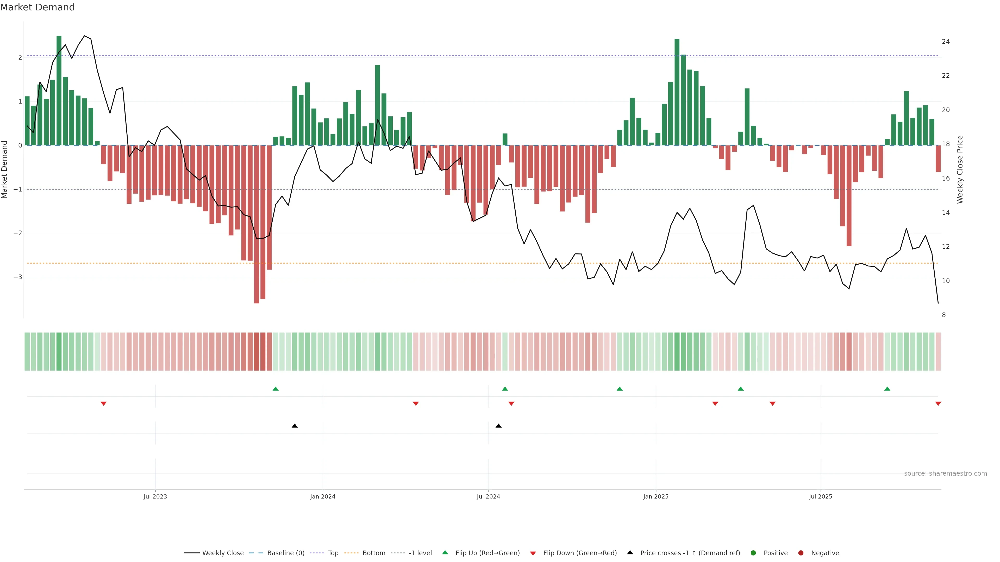1000x562 pixels.
Task: Click the red Negative legend dot
Action: [801, 553]
